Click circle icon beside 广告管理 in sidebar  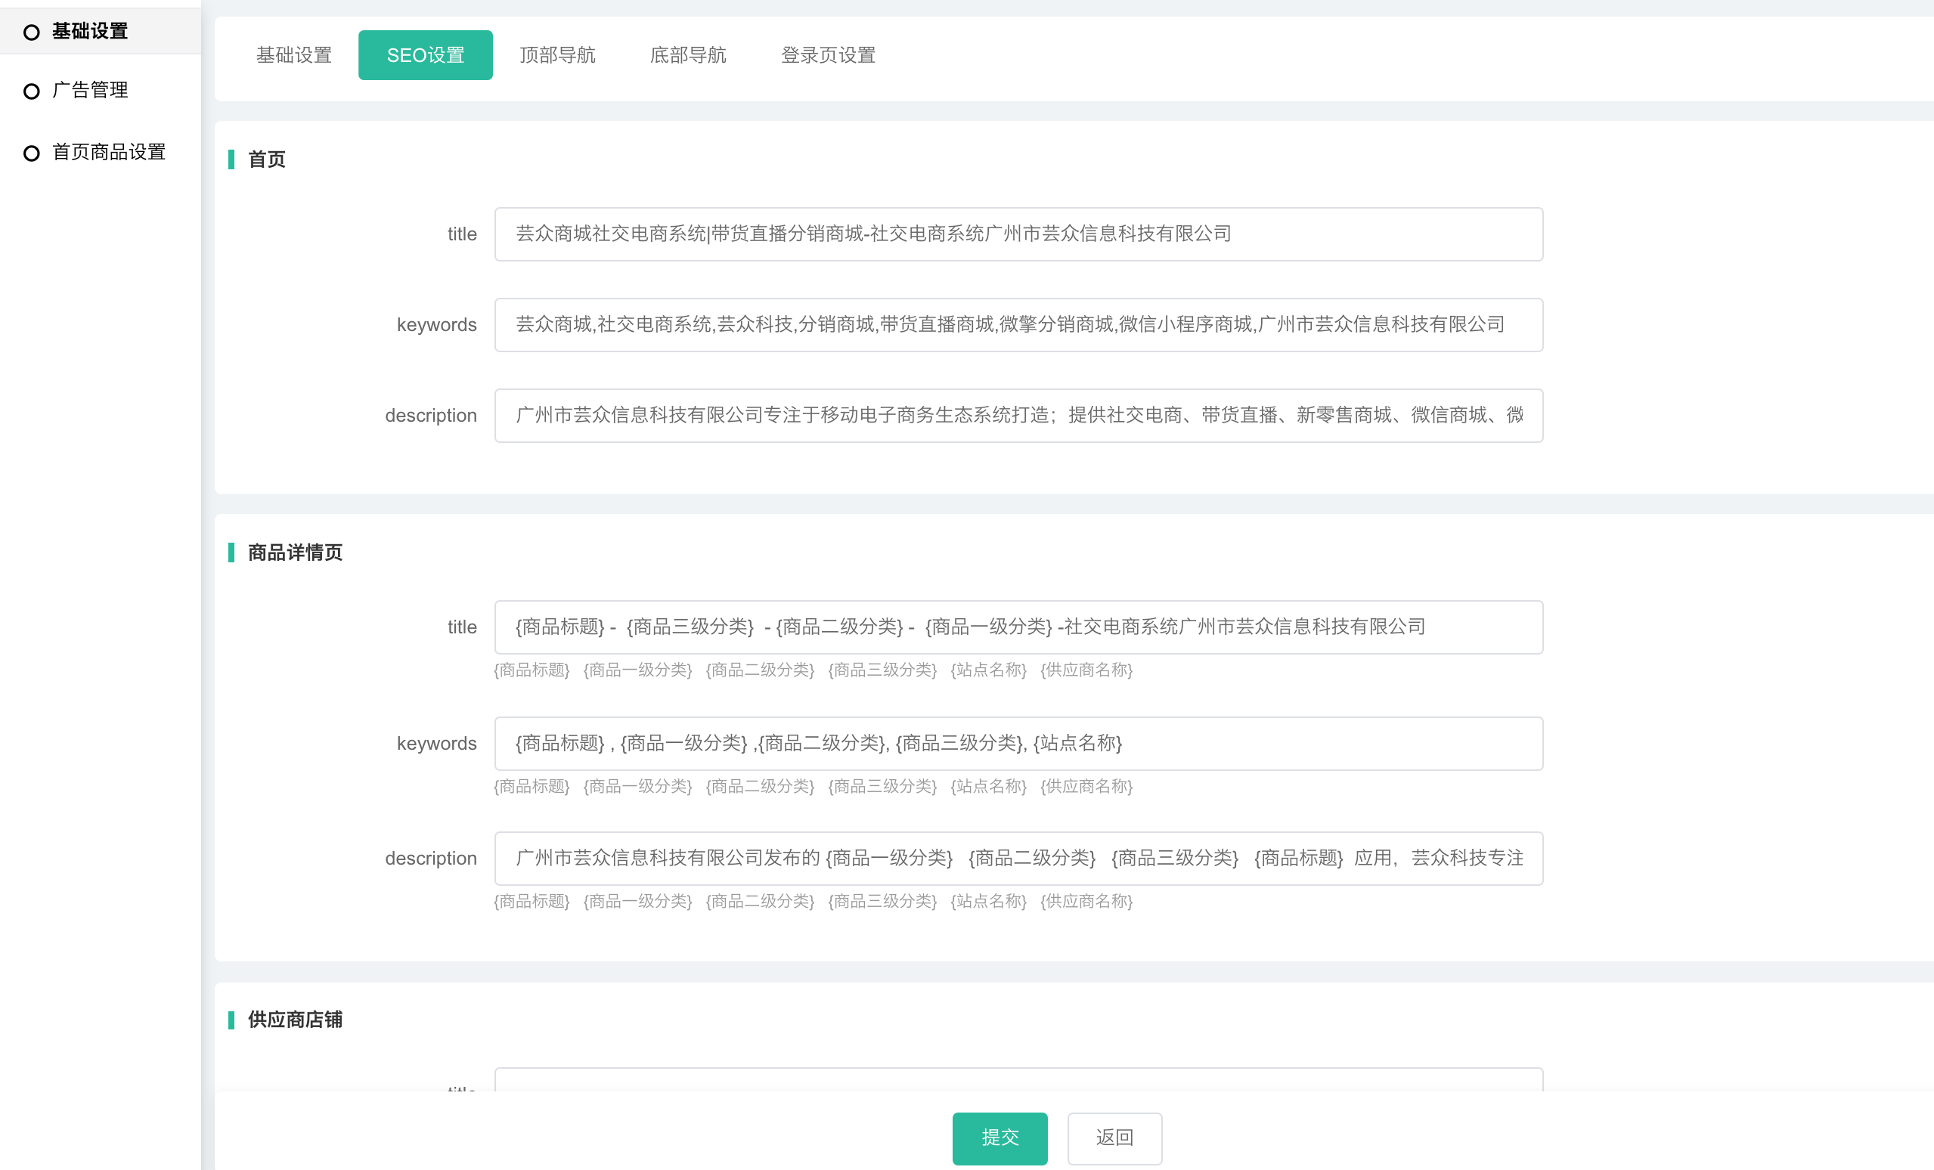(32, 91)
